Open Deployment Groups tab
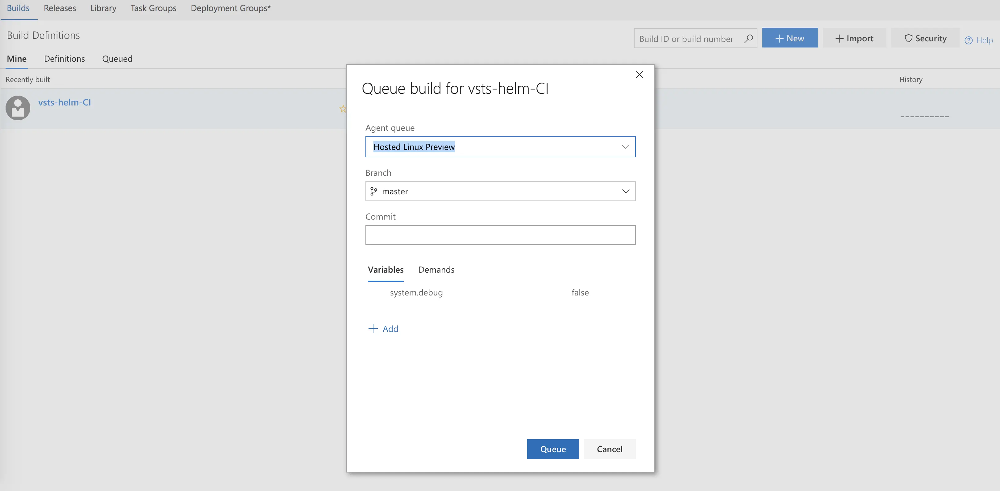The image size is (1000, 491). (x=231, y=8)
